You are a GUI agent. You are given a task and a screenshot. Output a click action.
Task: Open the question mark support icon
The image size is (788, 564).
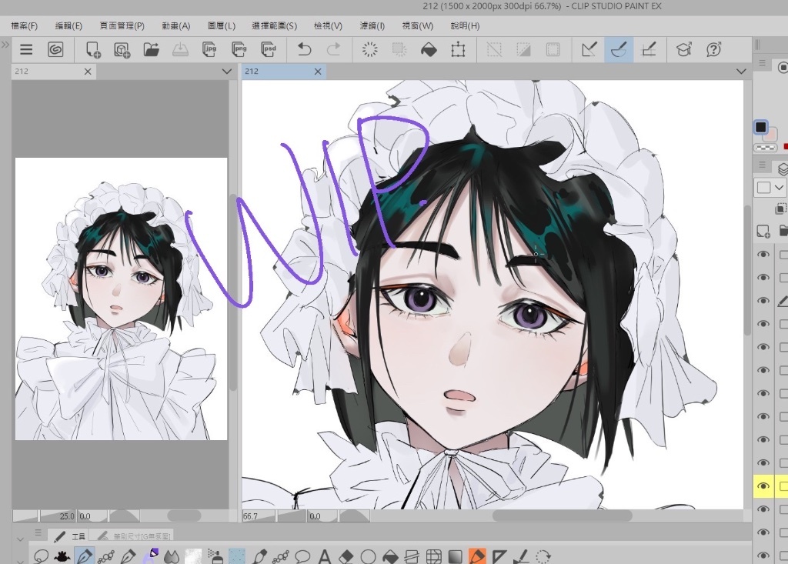(713, 49)
